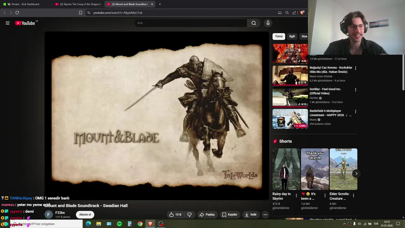Open options for Rainy day in Skyrim short

(x=296, y=195)
